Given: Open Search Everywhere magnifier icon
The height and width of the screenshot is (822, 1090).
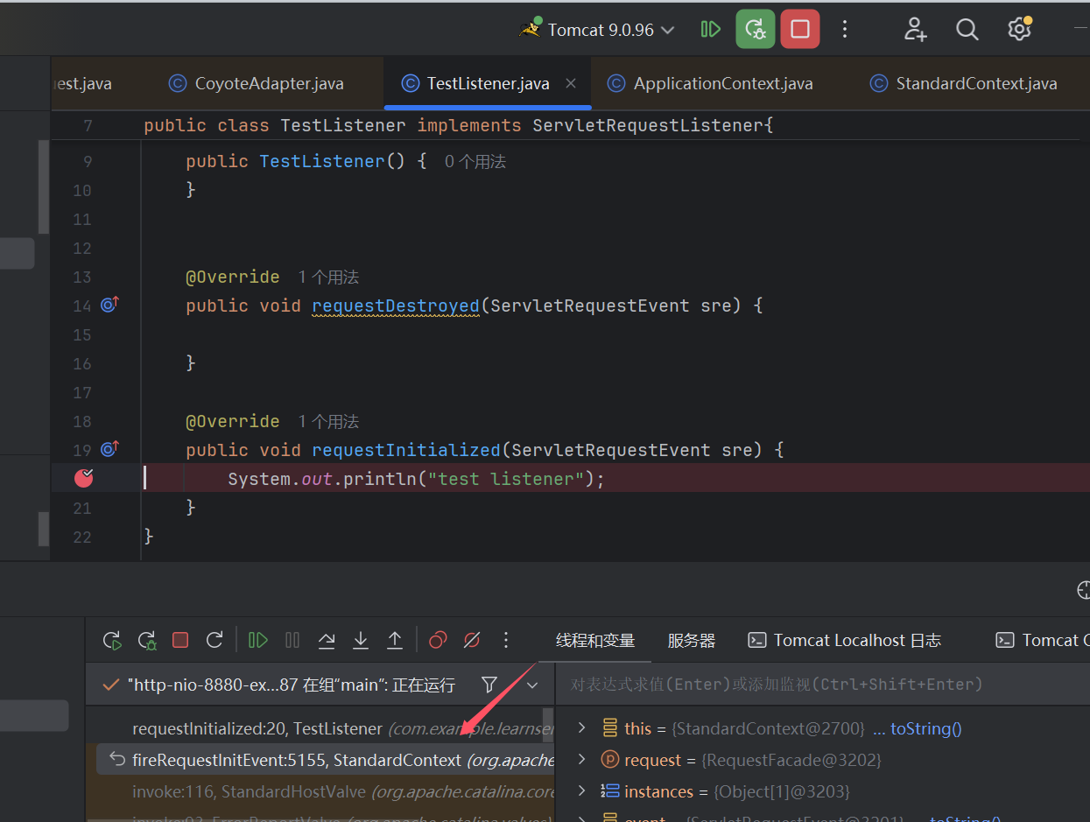Looking at the screenshot, I should coord(967,30).
